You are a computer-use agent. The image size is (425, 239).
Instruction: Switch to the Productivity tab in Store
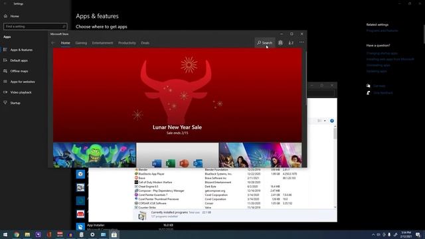[x=127, y=42]
